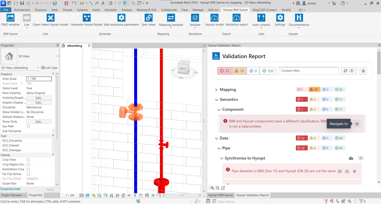Print from the quick access toolbar
The image size is (381, 204).
(x=55, y=3)
